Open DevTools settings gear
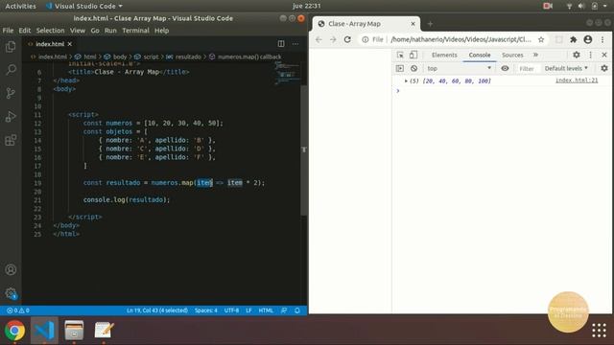 click(x=577, y=55)
